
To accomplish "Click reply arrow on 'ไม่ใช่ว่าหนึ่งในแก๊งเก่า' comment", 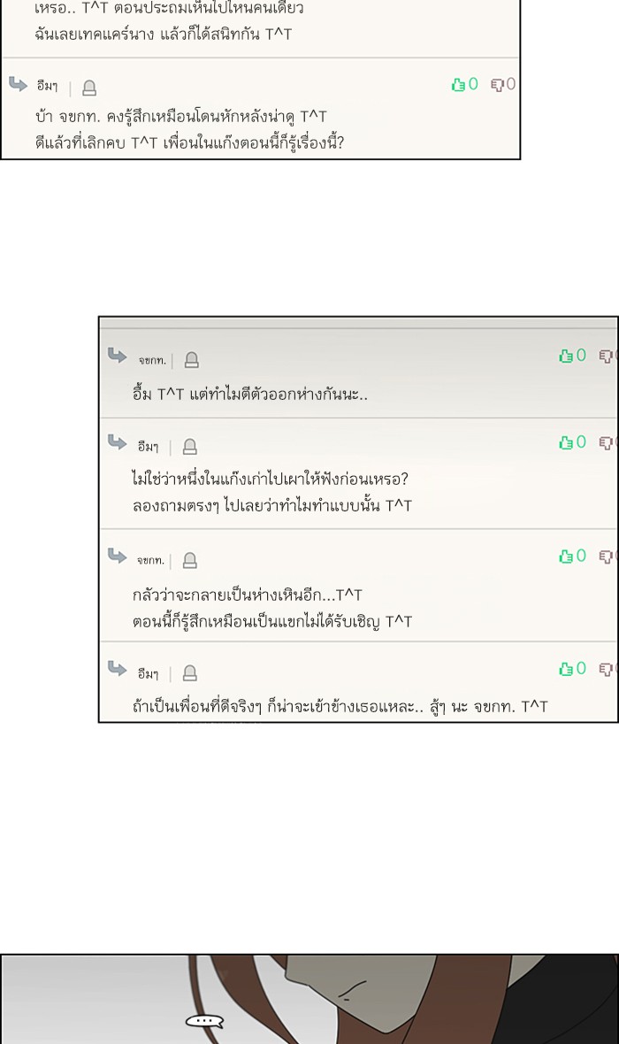I will pos(117,441).
